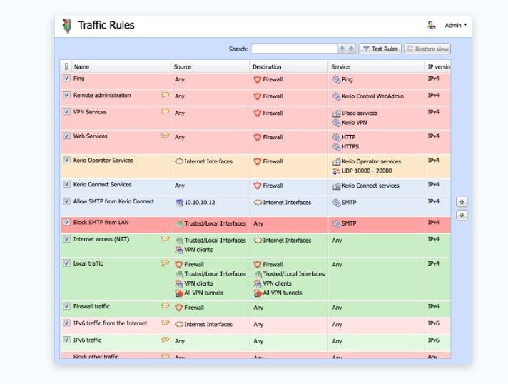Move selected rule up with arrow button
The image size is (508, 384).
point(462,202)
